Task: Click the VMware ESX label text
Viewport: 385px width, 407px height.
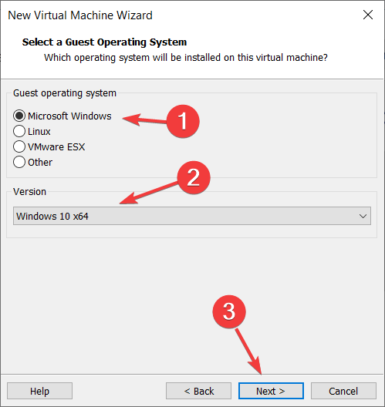Action: (x=56, y=147)
